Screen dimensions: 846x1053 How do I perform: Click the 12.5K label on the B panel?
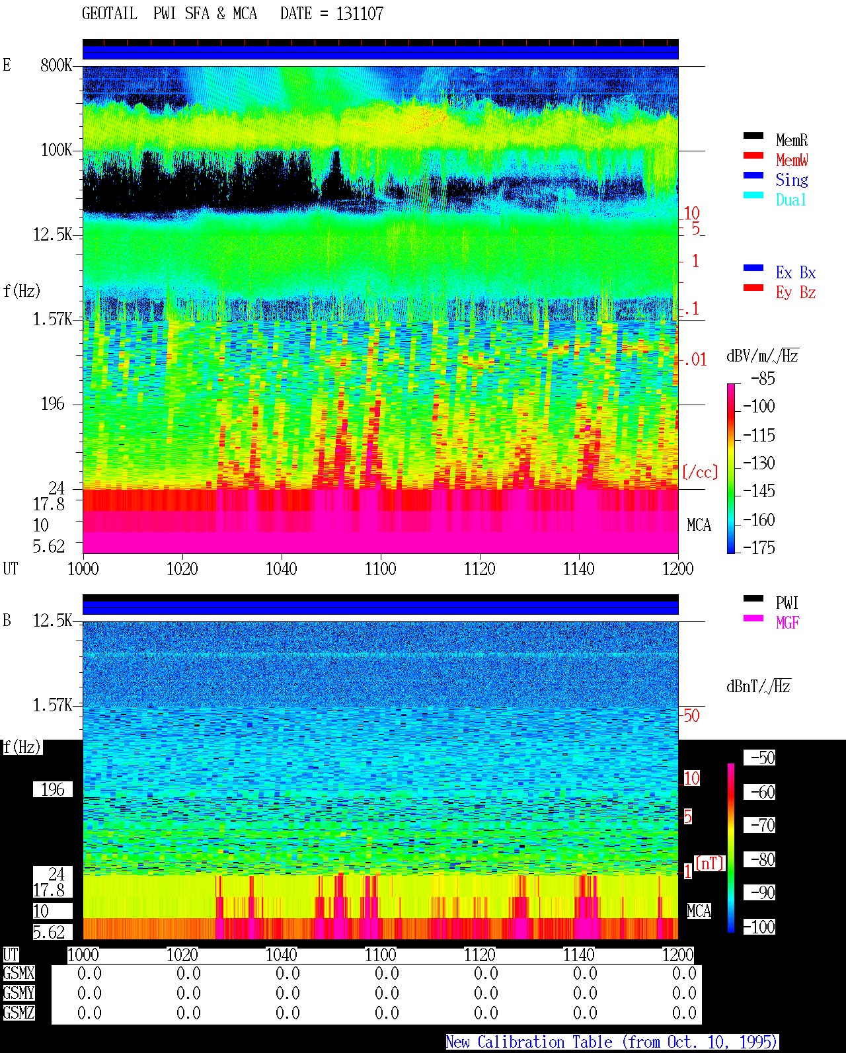pos(52,621)
